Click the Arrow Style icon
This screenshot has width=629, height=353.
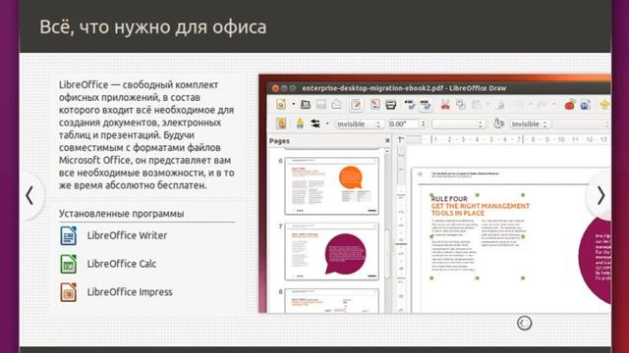315,124
